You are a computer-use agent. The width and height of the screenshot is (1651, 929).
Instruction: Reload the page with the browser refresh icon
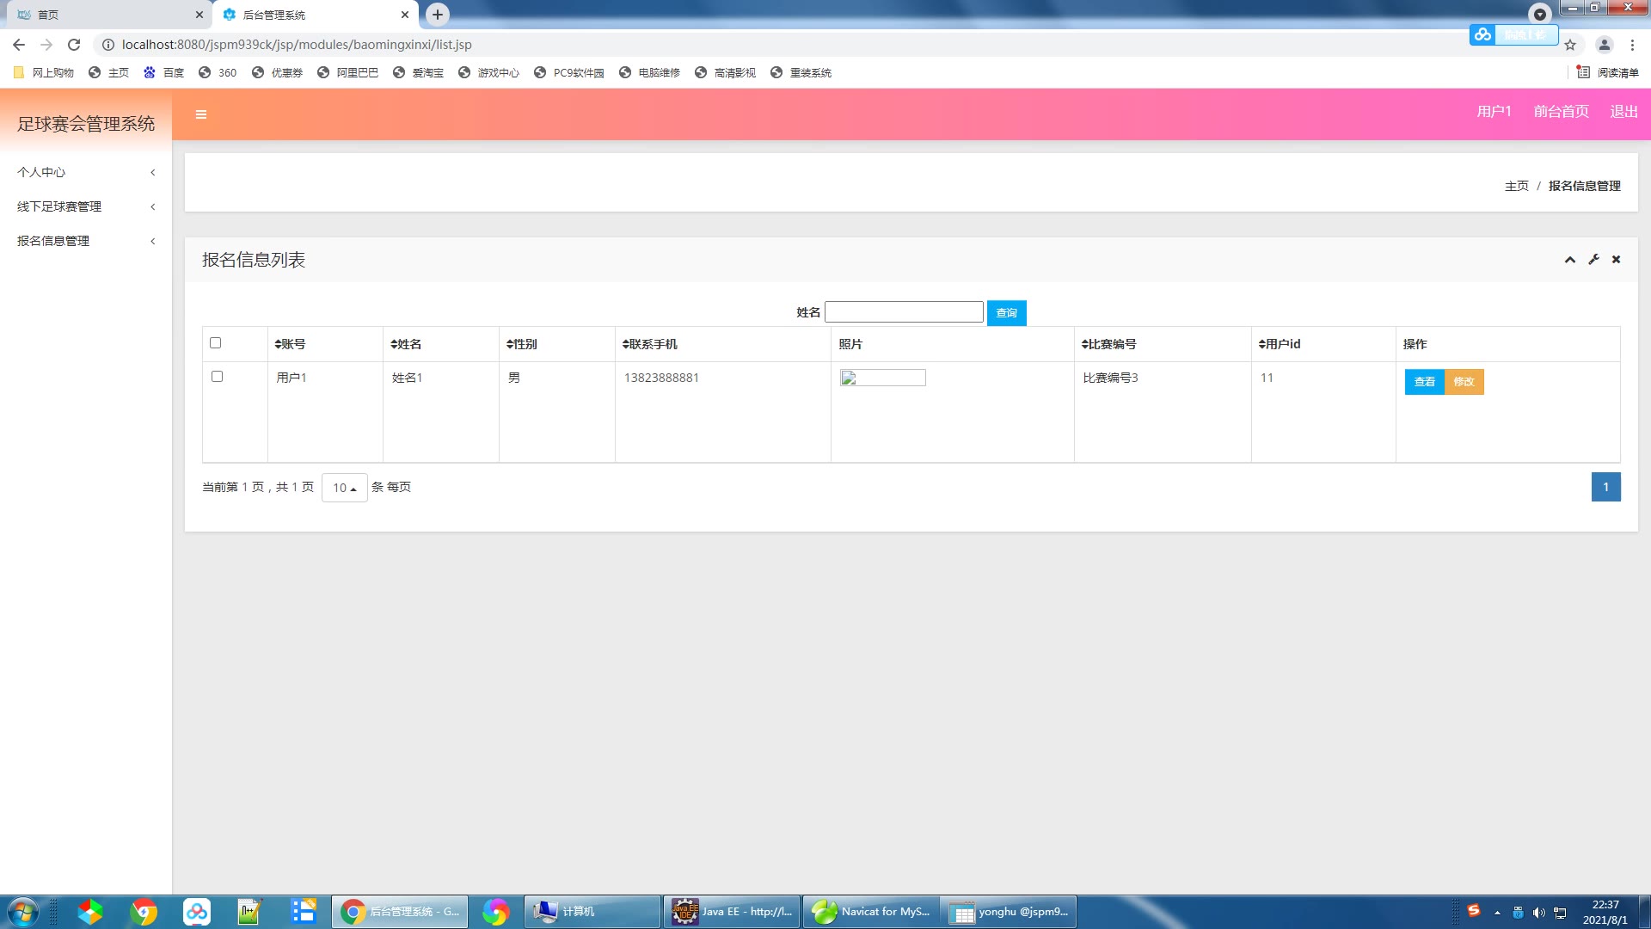74,45
